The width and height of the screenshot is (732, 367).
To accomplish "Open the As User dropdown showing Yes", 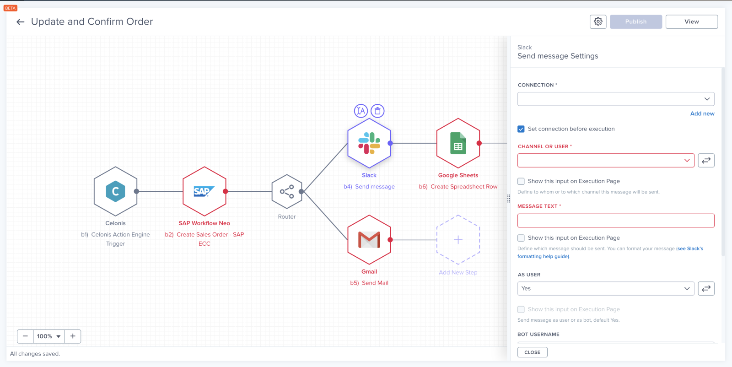I will [606, 288].
